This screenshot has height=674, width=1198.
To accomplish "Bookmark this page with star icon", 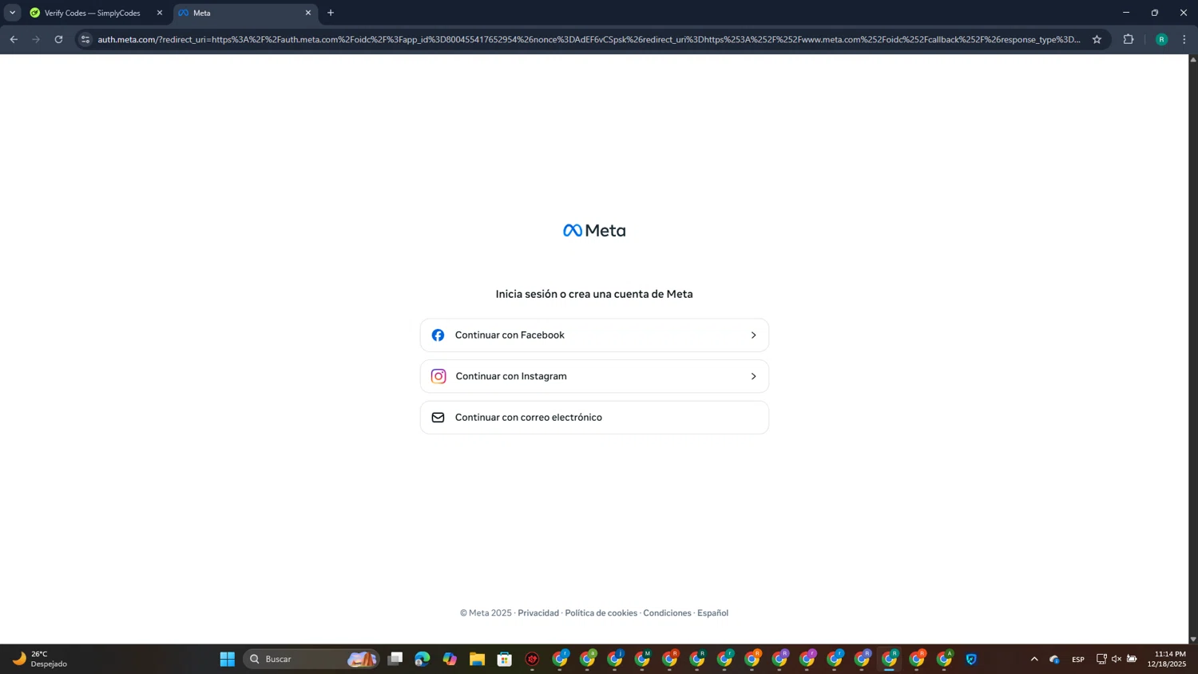I will [x=1097, y=39].
